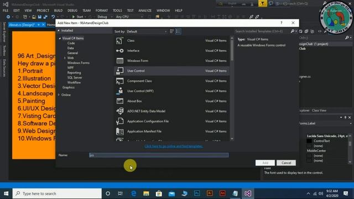This screenshot has height=199, width=354.
Task: Open the notifications flag icon
Action: (263, 3)
